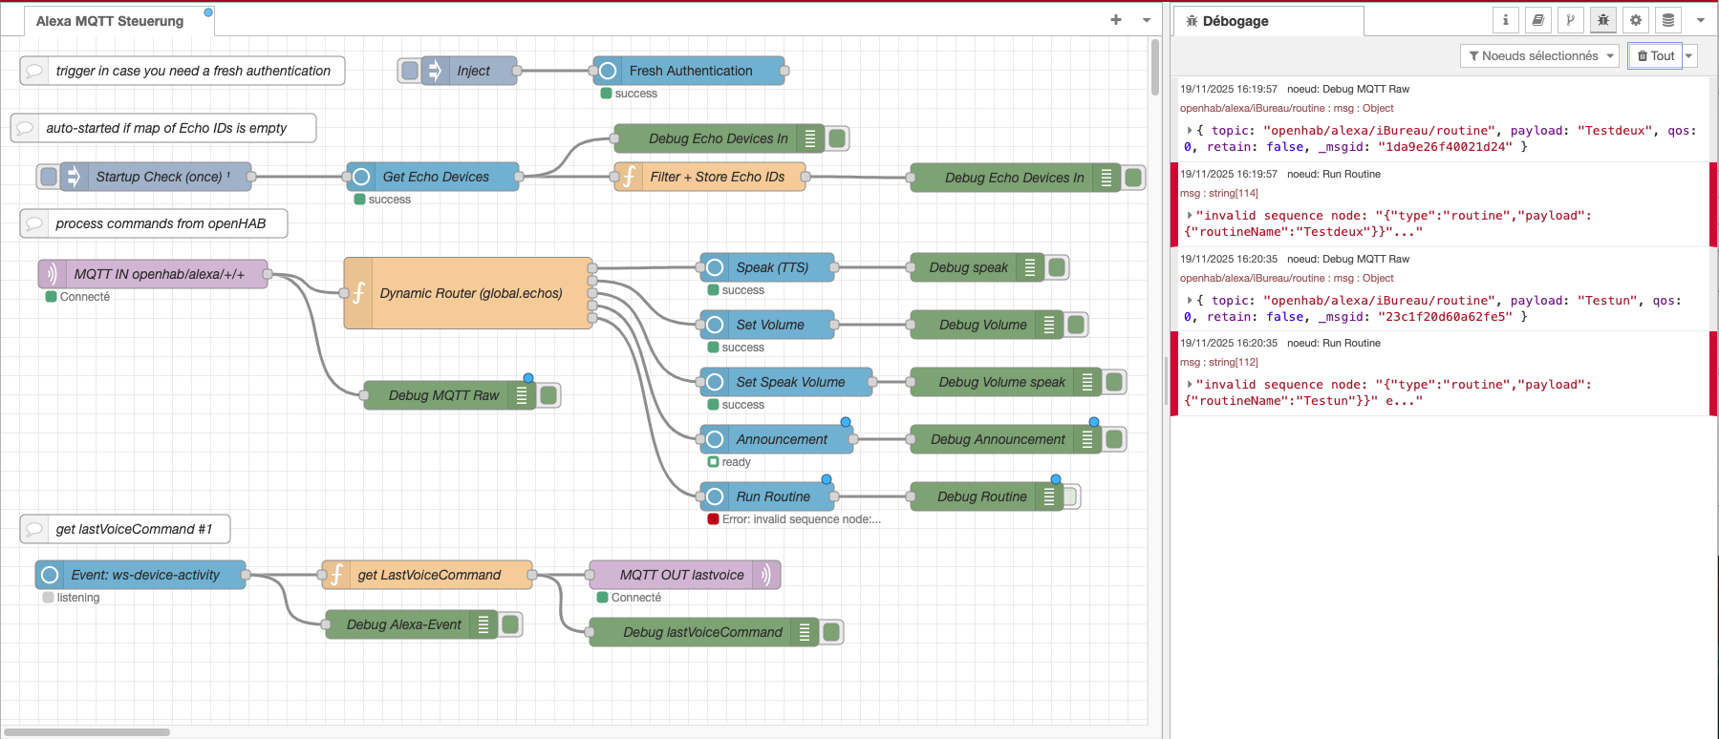The height and width of the screenshot is (739, 1719).
Task: Open the project history branch icon
Action: (x=1571, y=20)
